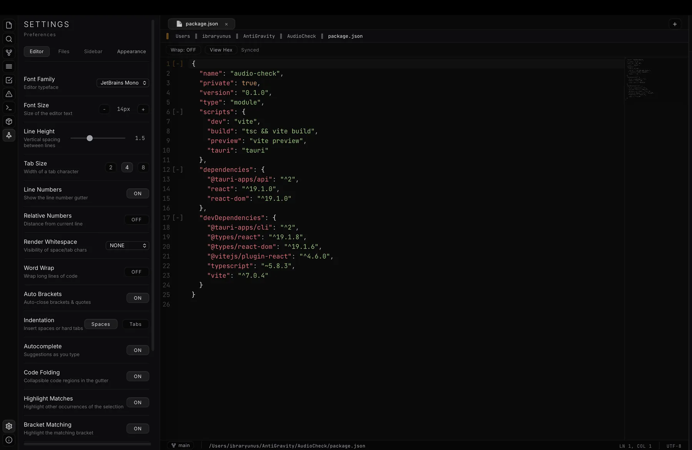Viewport: 692px width, 450px height.
Task: Click the View Hex button
Action: point(221,50)
